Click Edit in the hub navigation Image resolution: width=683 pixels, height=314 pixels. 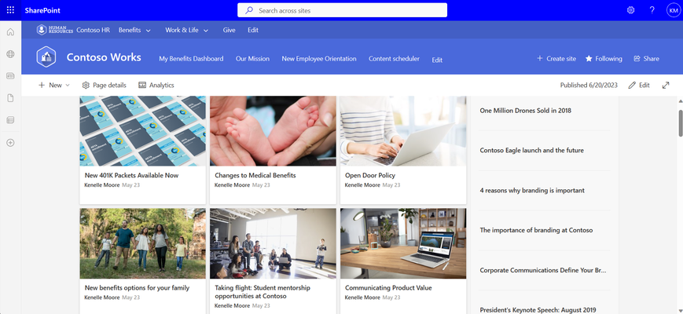(253, 30)
